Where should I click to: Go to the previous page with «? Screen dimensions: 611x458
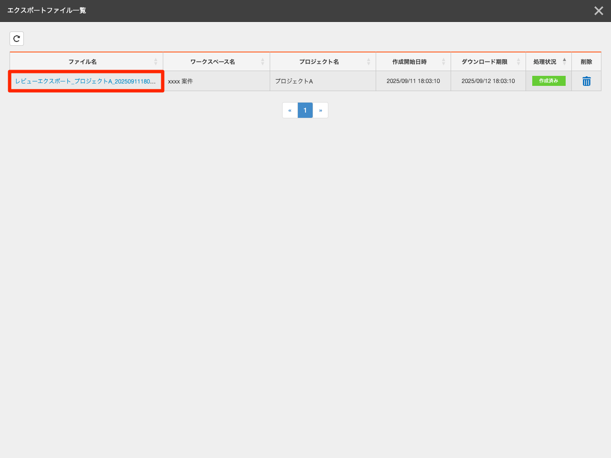coord(290,110)
